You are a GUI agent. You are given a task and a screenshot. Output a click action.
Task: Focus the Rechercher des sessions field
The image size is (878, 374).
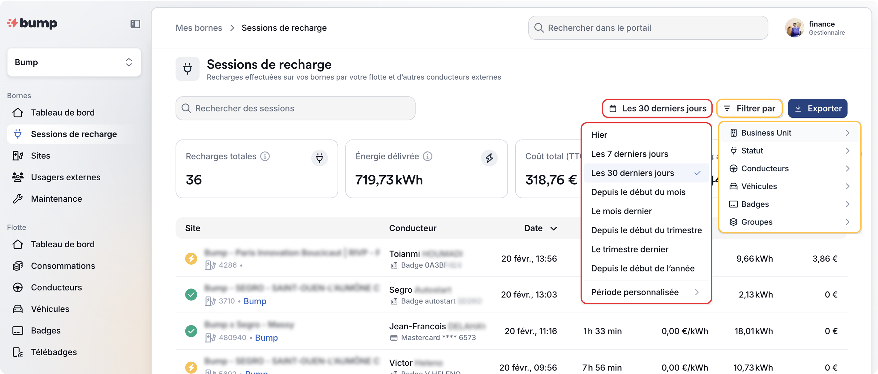pyautogui.click(x=295, y=108)
